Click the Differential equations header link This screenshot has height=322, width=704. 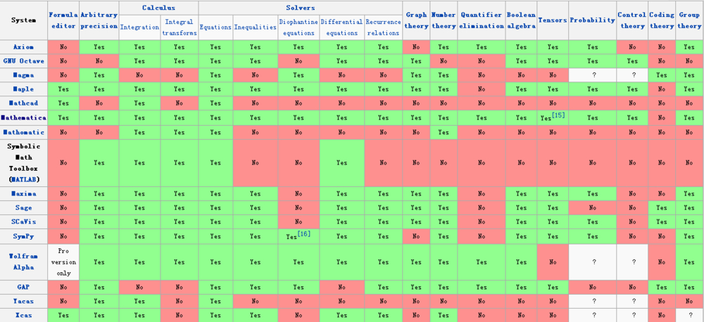coord(341,27)
